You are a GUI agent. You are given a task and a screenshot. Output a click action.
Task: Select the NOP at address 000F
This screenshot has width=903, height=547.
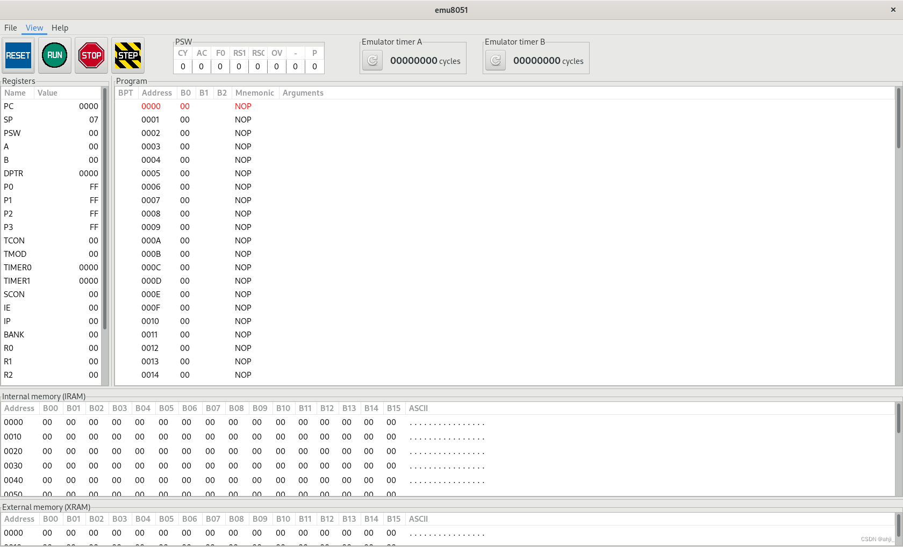click(x=243, y=308)
